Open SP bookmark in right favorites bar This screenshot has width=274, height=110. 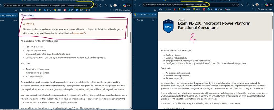(x=210, y=9)
